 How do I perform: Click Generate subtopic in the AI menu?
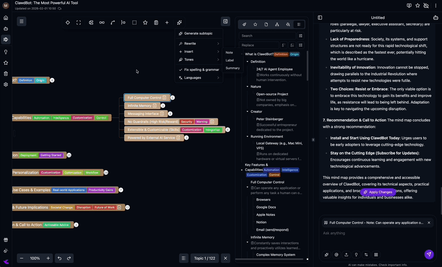(199, 33)
